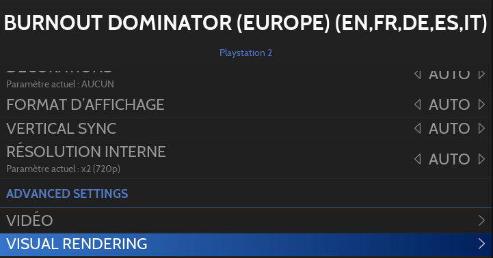Click the left arrow for Vertical Sync

point(418,128)
